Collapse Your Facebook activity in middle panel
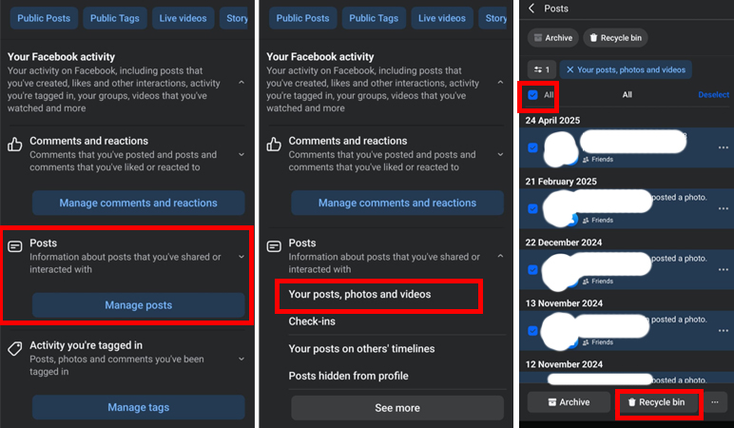This screenshot has height=428, width=734. click(500, 83)
